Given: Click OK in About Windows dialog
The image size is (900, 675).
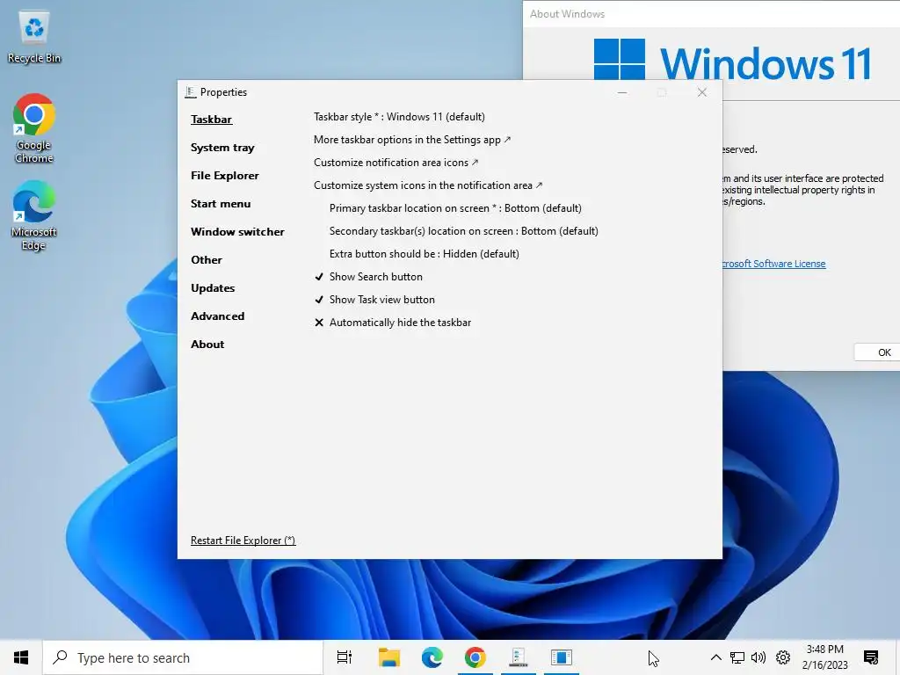Looking at the screenshot, I should 877,352.
